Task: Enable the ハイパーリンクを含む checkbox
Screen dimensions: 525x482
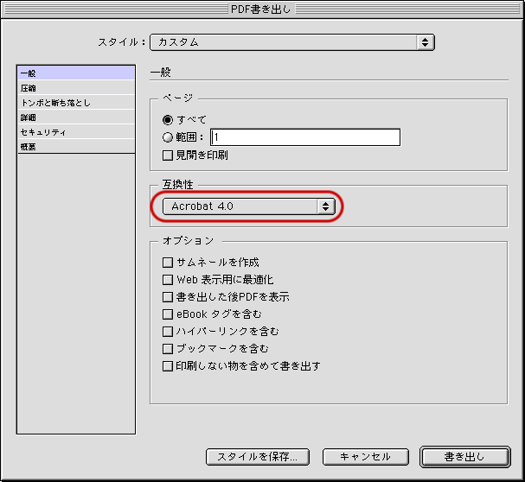Action: tap(168, 332)
